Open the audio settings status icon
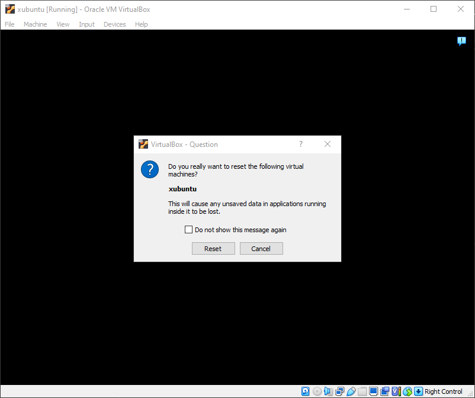The image size is (475, 398). point(328,391)
